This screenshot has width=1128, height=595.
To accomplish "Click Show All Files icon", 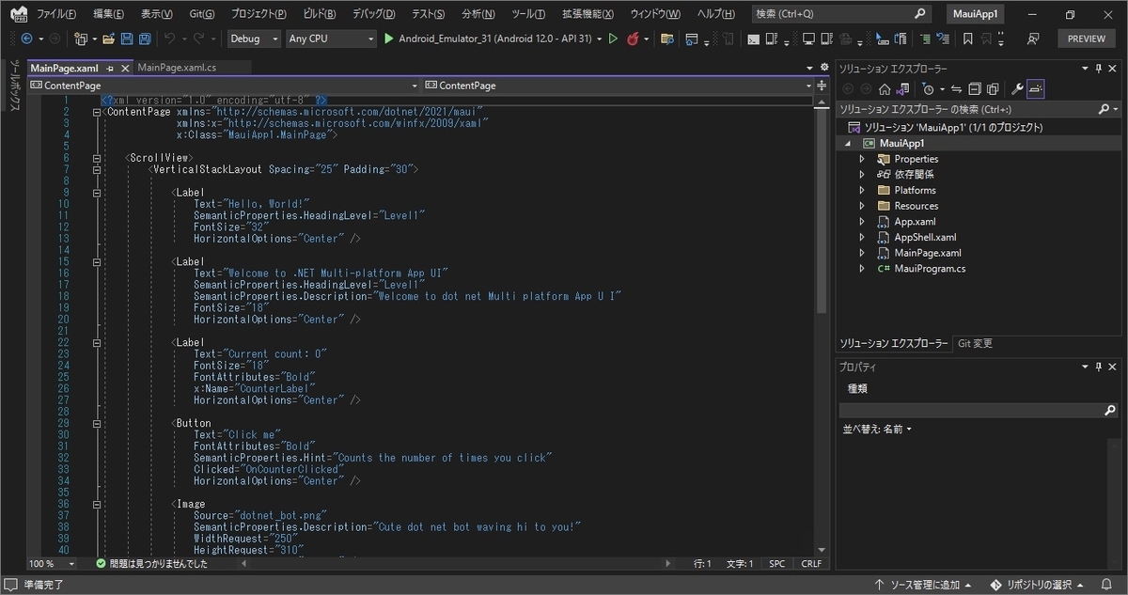I will (993, 89).
